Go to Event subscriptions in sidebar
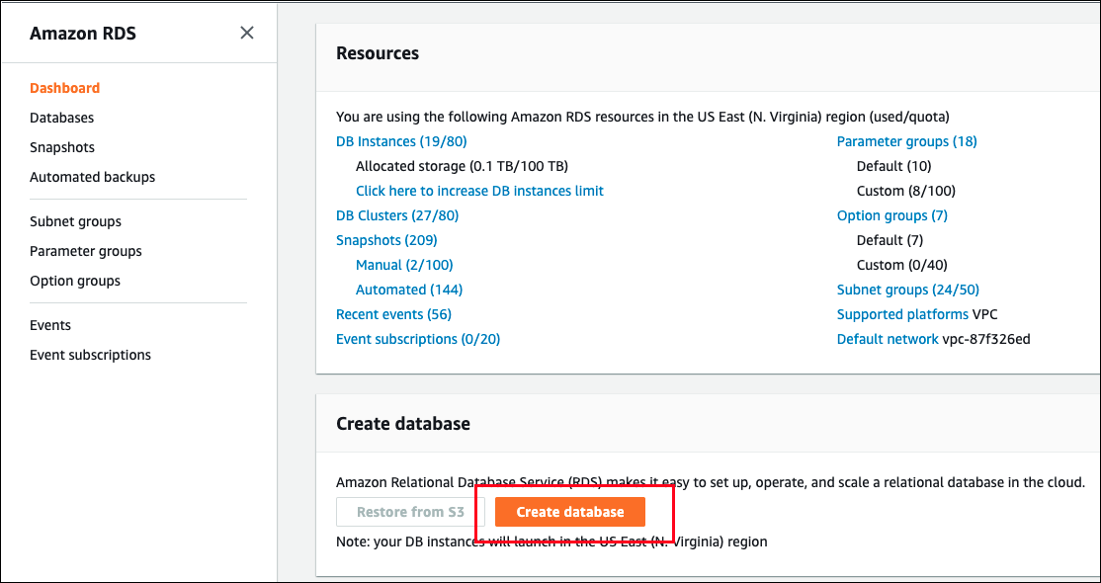The height and width of the screenshot is (583, 1101). pyautogui.click(x=90, y=355)
